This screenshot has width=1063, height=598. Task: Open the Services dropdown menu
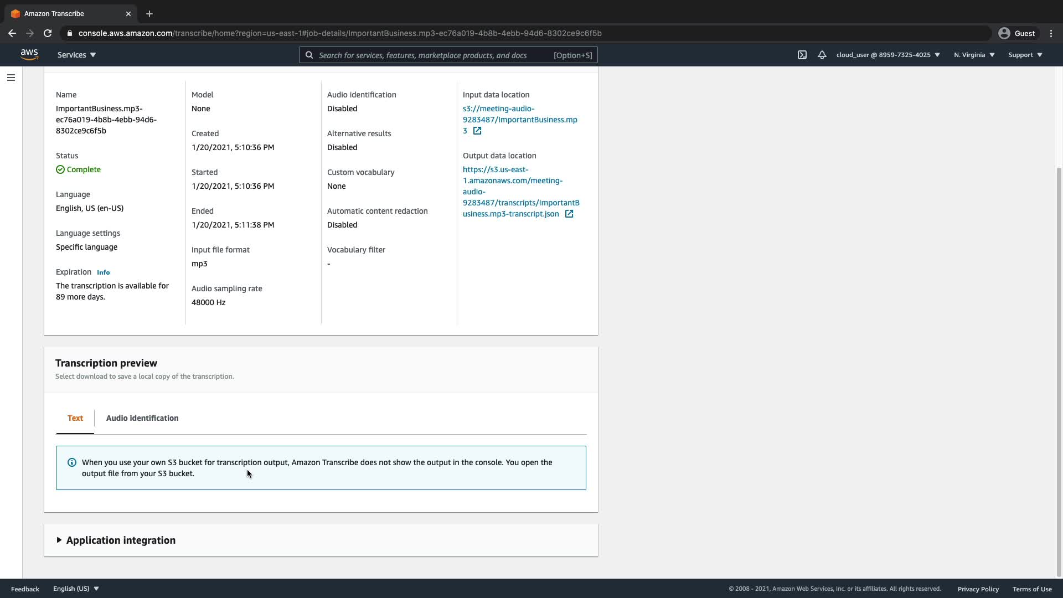tap(76, 55)
